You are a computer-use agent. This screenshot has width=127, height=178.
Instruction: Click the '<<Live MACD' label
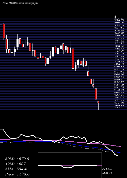[x=107, y=171]
